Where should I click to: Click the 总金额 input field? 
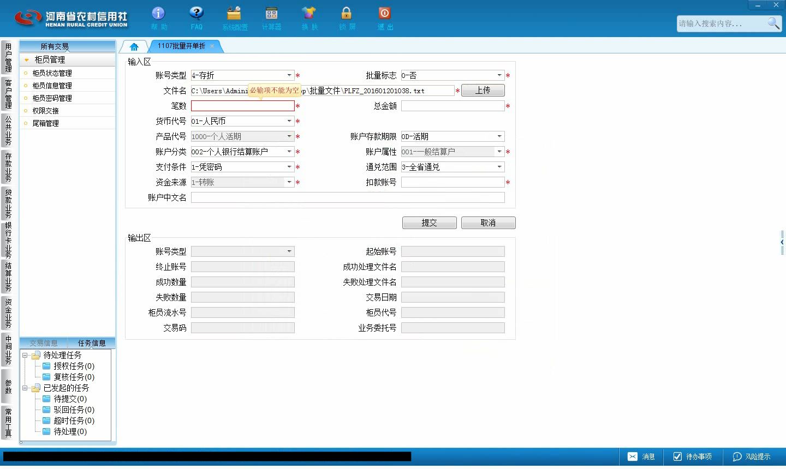tap(453, 106)
